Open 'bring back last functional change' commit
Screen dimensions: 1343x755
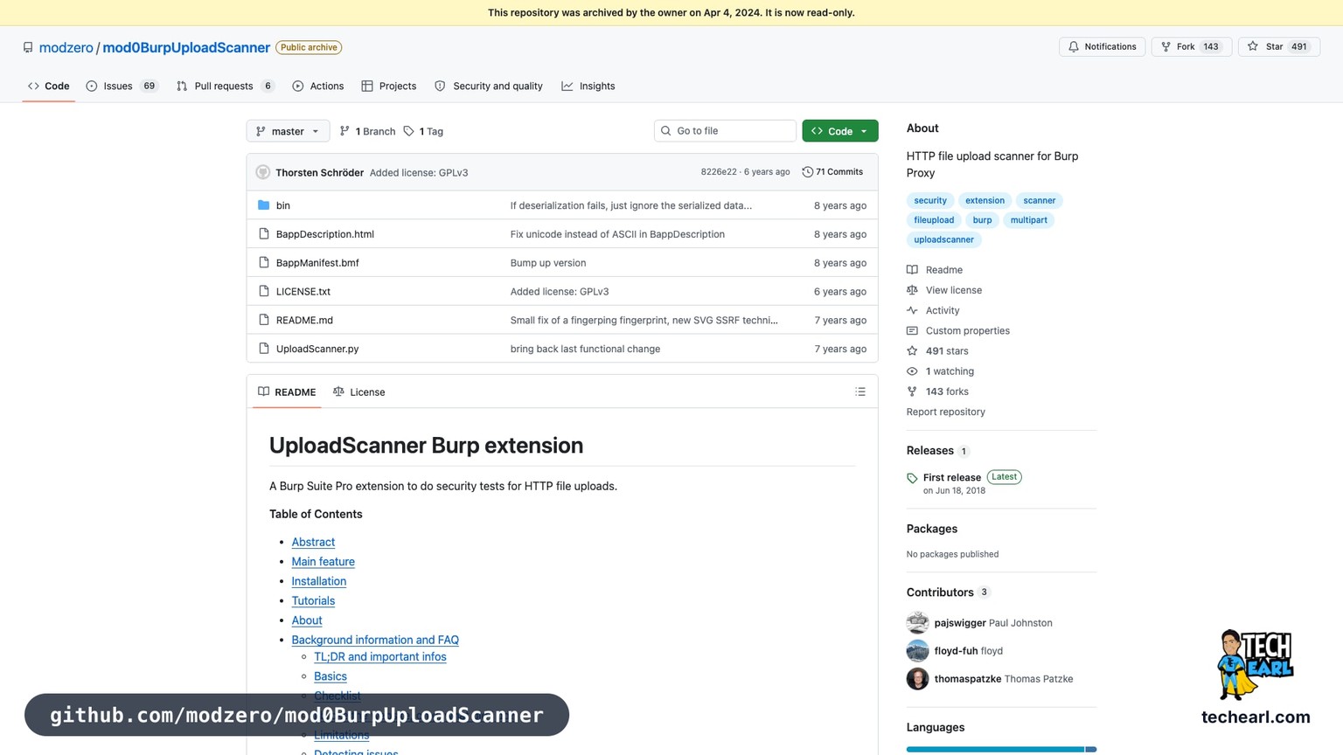(x=585, y=349)
